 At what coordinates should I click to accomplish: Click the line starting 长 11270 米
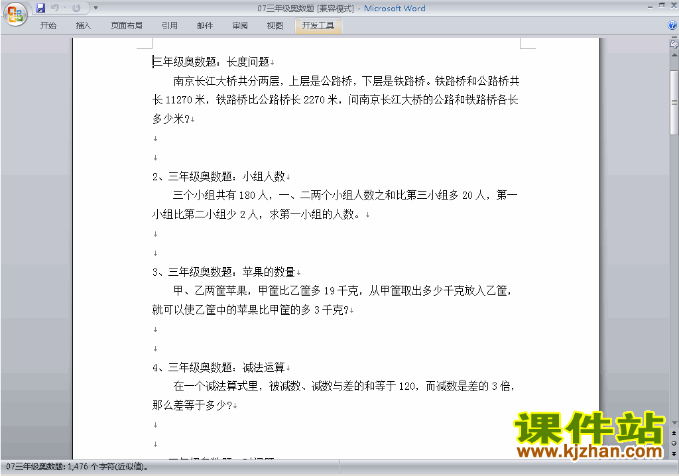pyautogui.click(x=335, y=99)
